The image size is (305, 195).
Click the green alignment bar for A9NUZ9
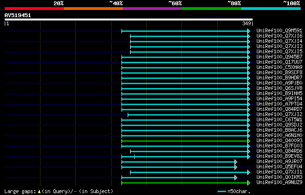tap(184, 183)
